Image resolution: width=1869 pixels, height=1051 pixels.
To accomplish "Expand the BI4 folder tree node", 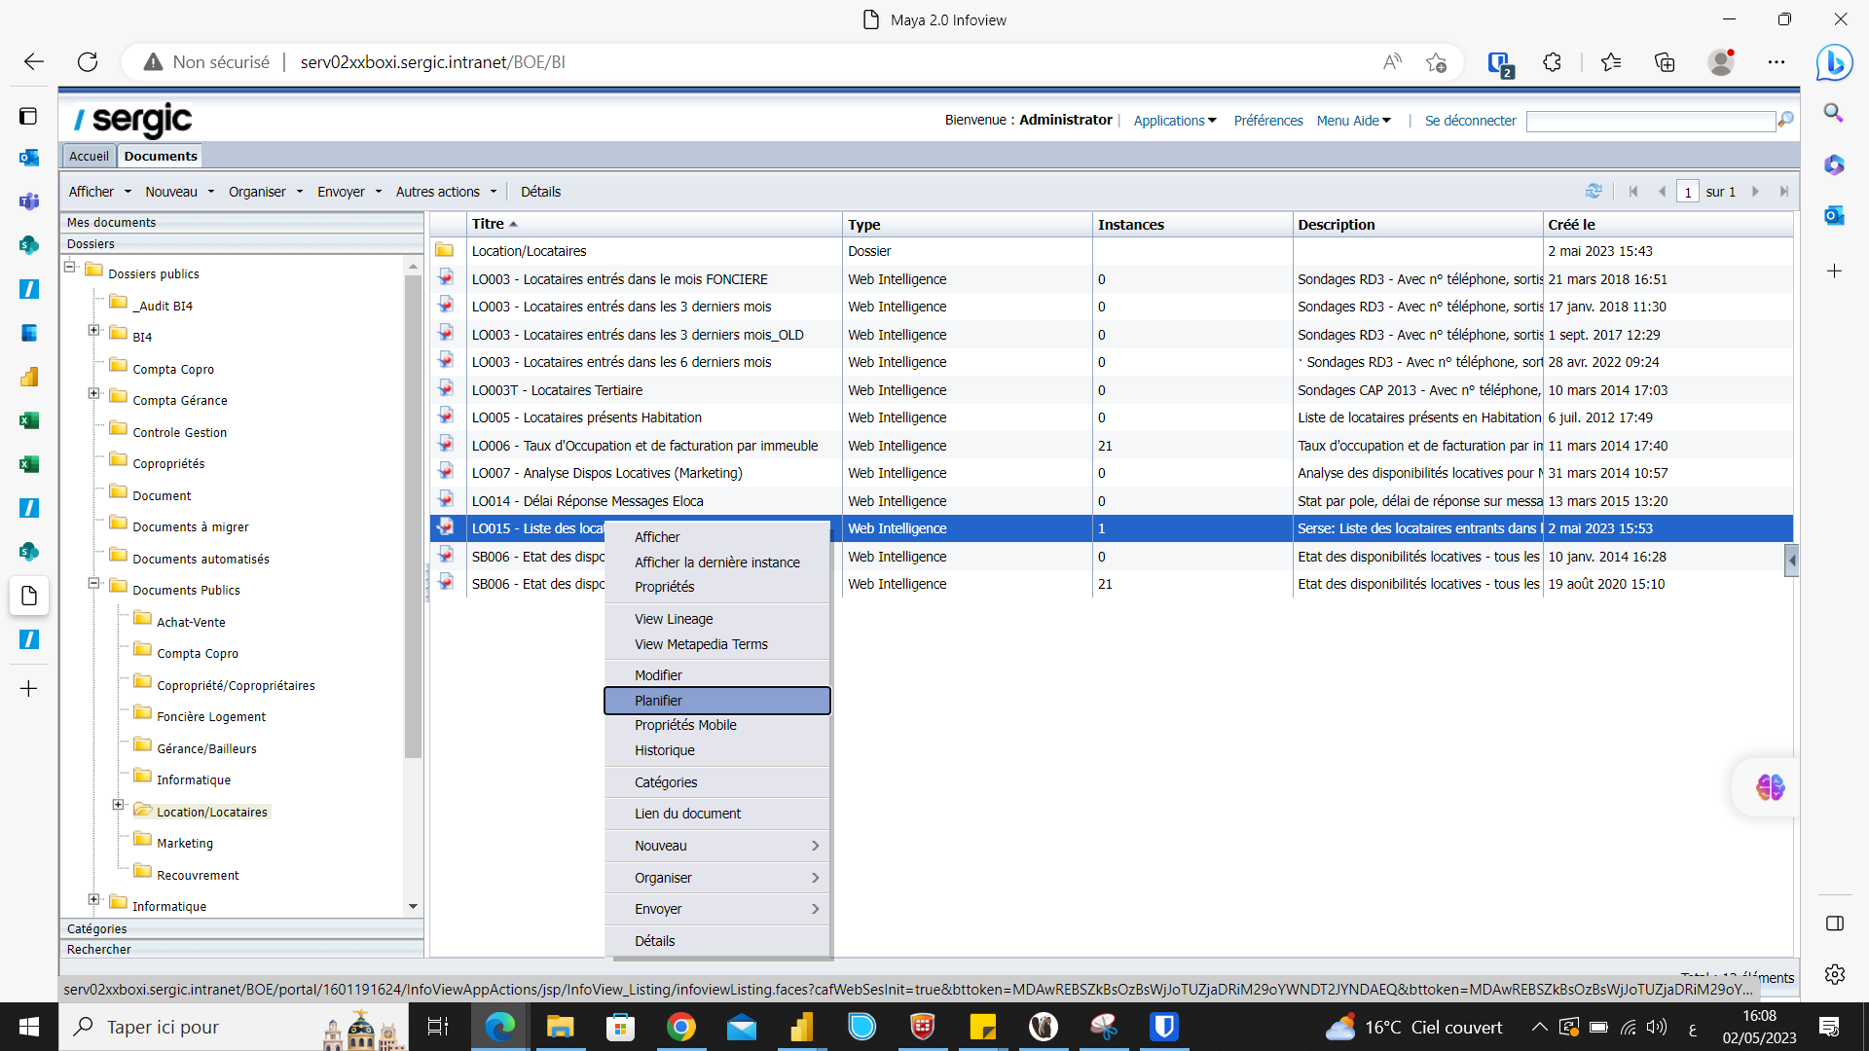I will 94,331.
